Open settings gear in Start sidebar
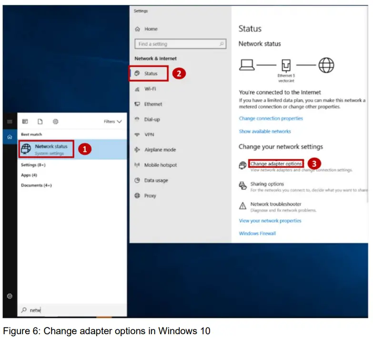The image size is (373, 338). tap(10, 296)
